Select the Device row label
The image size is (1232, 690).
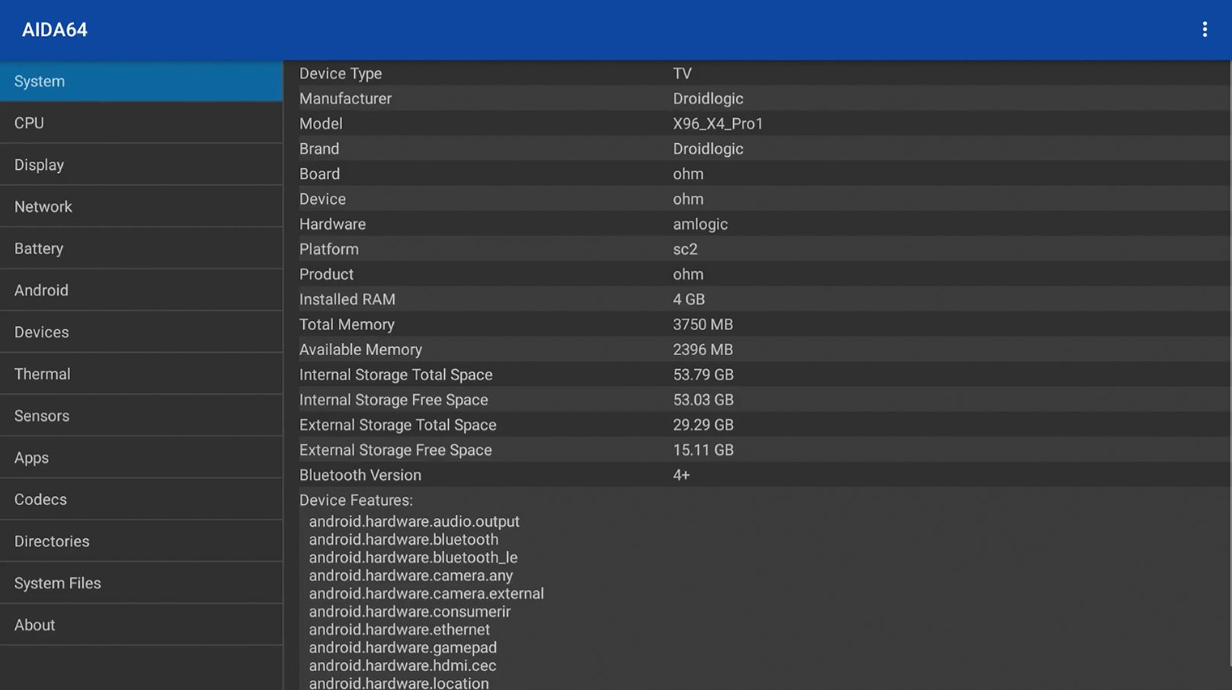(322, 199)
